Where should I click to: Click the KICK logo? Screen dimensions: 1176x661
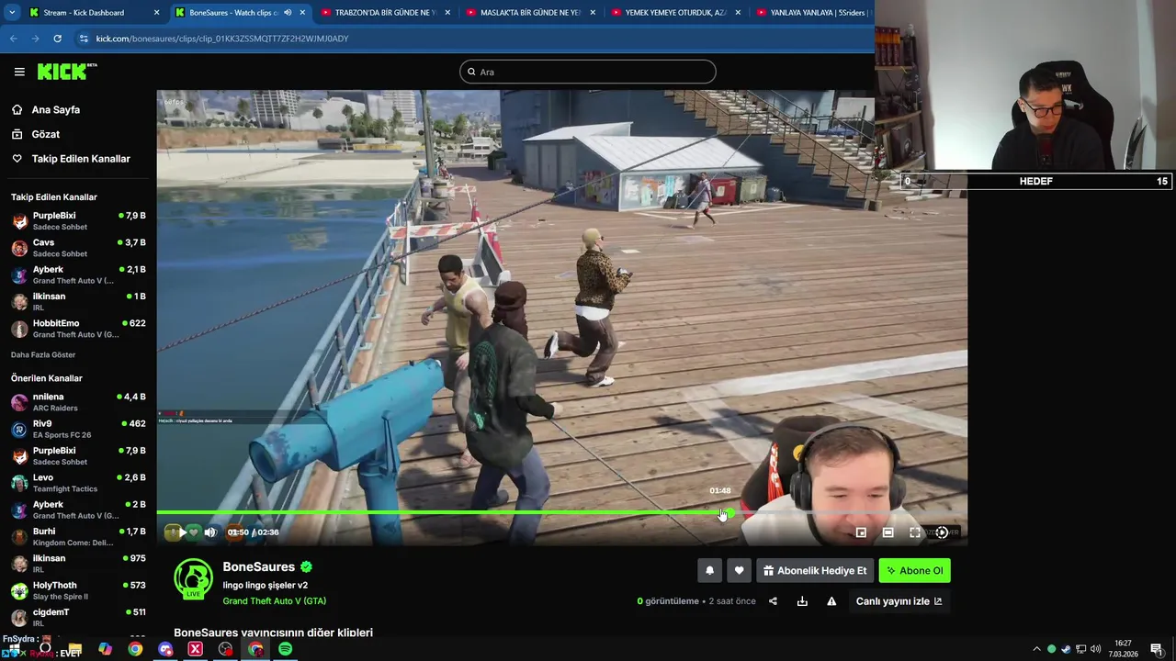tap(67, 72)
